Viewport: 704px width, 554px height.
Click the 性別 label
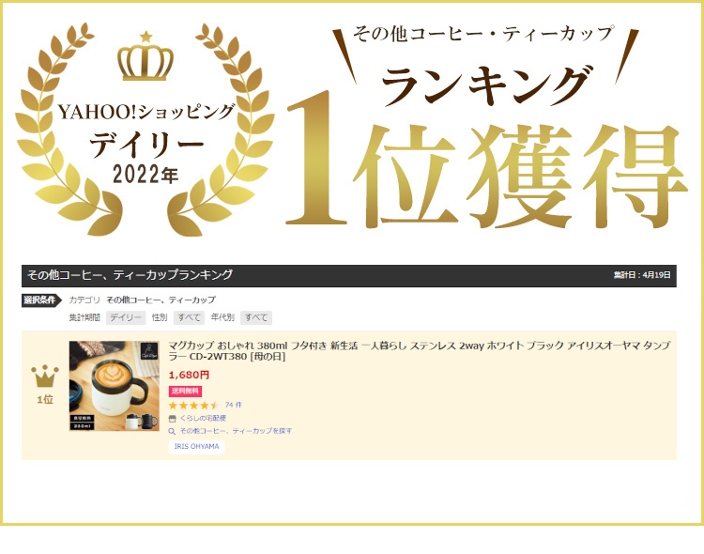tap(160, 317)
